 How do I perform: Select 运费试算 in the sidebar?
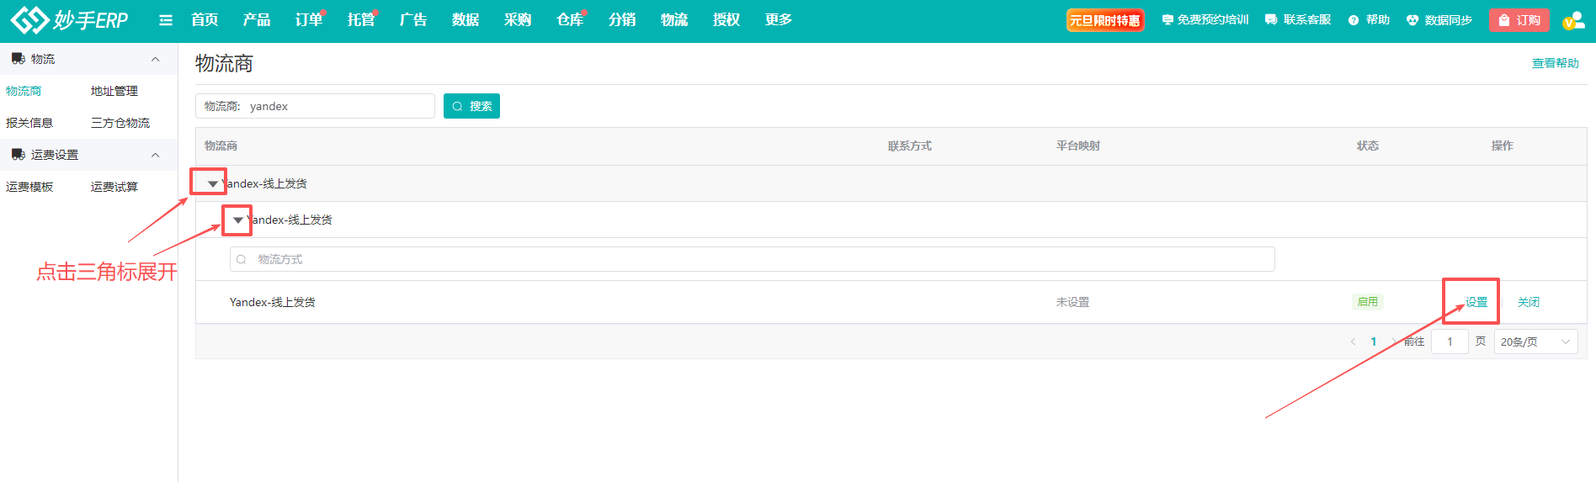[114, 187]
